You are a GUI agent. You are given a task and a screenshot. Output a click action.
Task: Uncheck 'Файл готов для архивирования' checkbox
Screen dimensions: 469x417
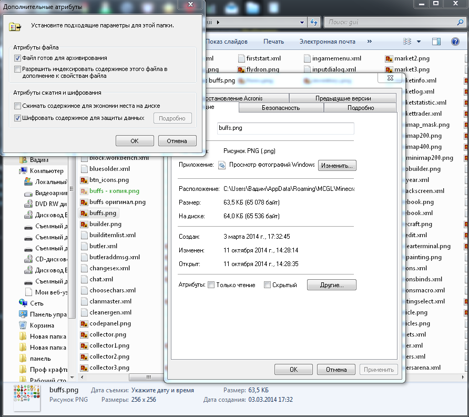[x=18, y=58]
